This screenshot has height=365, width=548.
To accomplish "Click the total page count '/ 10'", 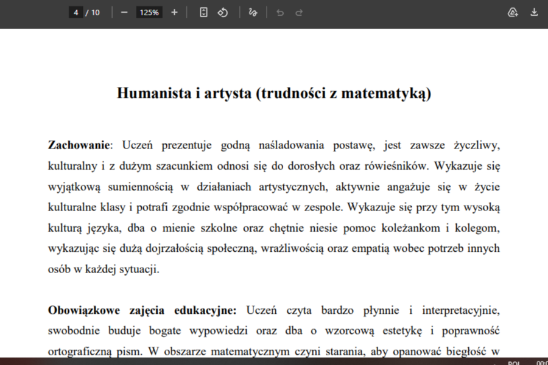I will pyautogui.click(x=93, y=13).
